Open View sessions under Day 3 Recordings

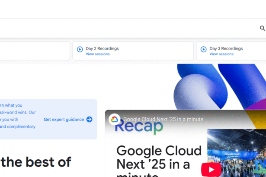(x=221, y=54)
